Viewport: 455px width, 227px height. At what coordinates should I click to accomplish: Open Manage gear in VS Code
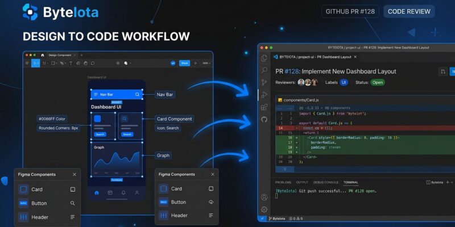[x=264, y=209]
